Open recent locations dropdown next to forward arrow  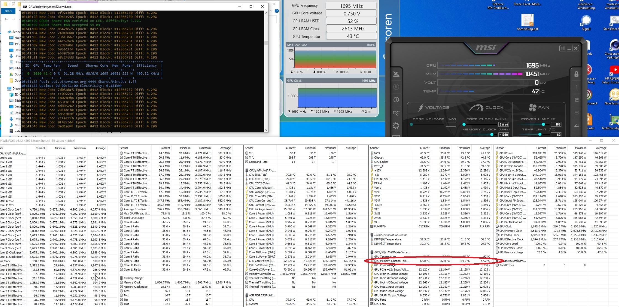(19, 19)
